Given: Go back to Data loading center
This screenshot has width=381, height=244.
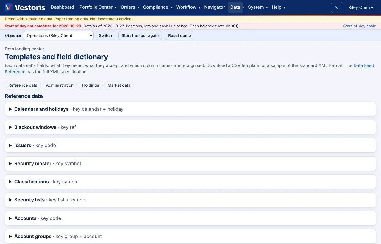Looking at the screenshot, I should point(24,49).
